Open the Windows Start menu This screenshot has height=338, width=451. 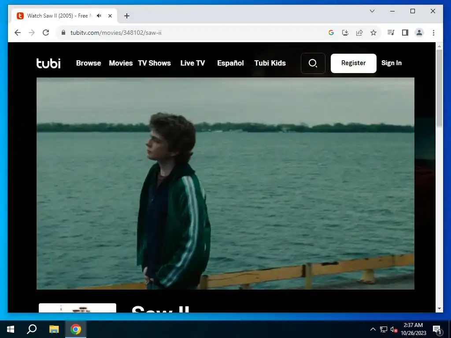click(x=11, y=329)
